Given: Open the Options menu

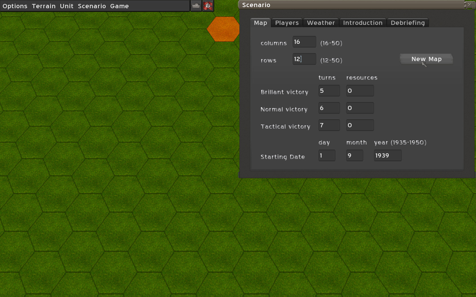Looking at the screenshot, I should [15, 6].
